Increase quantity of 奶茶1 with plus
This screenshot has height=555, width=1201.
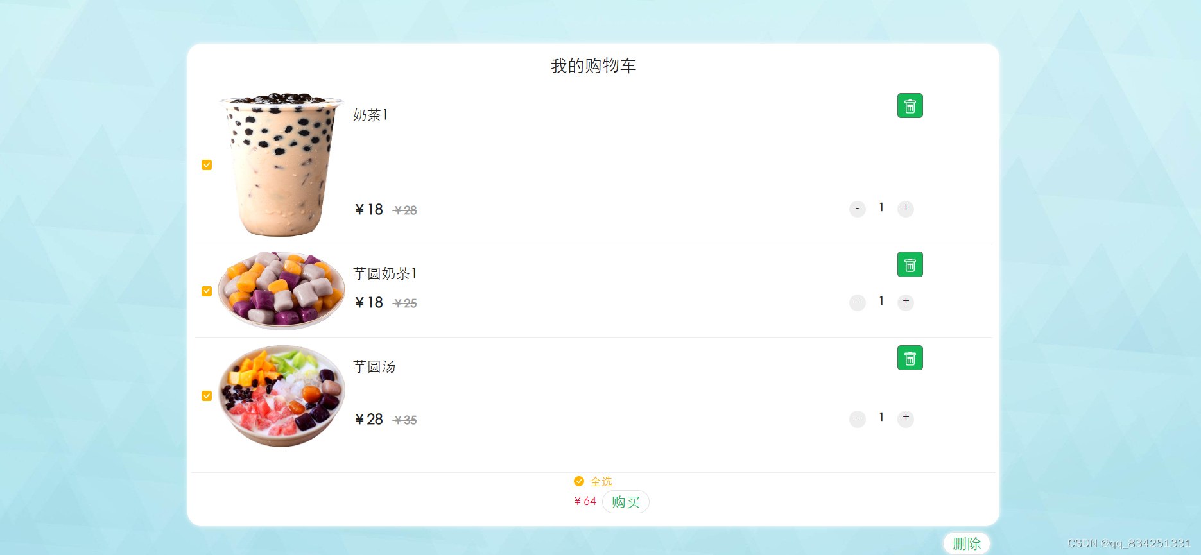906,209
